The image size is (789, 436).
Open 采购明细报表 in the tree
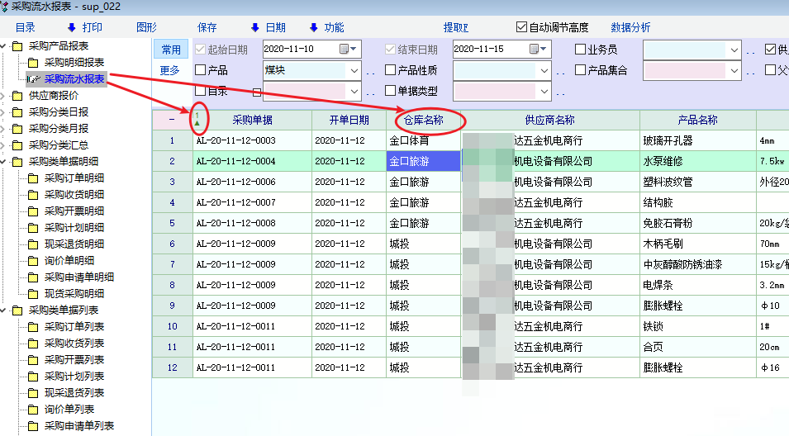(x=74, y=63)
